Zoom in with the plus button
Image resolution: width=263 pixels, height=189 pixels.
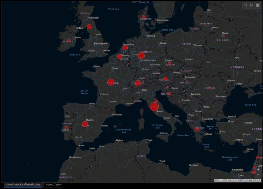258,170
